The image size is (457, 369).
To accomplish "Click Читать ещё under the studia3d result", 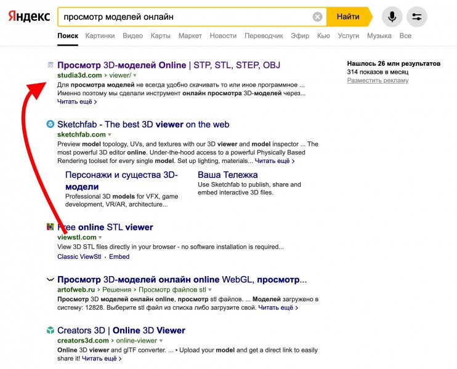I will [x=77, y=102].
